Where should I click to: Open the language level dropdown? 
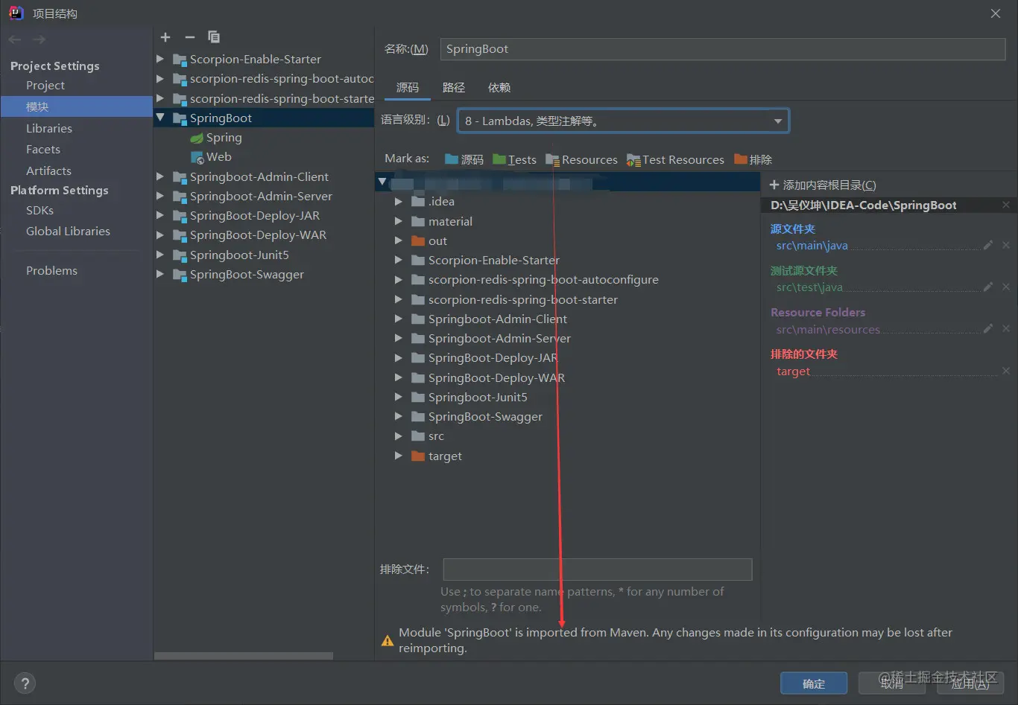click(x=778, y=120)
